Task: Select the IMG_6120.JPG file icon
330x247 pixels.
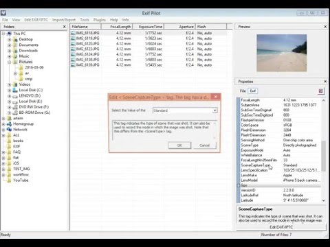Action: [x=73, y=43]
